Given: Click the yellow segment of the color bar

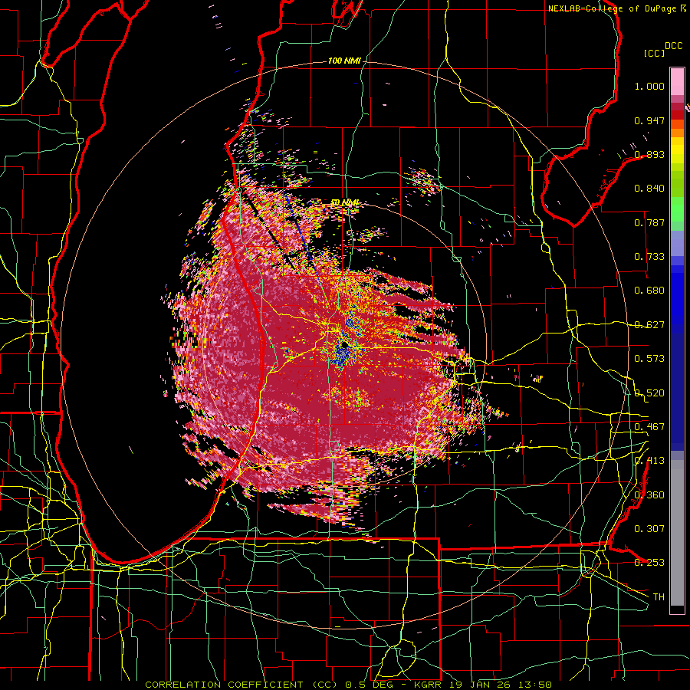Looking at the screenshot, I should coord(677,152).
